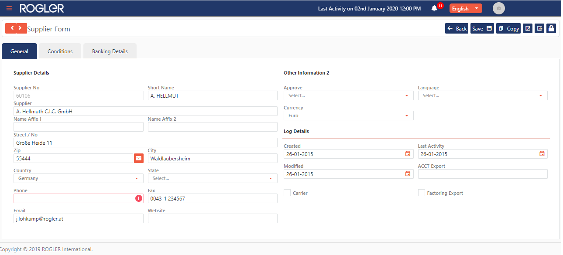Image resolution: width=563 pixels, height=255 pixels.
Task: Switch to the Banking Details tab
Action: click(110, 51)
